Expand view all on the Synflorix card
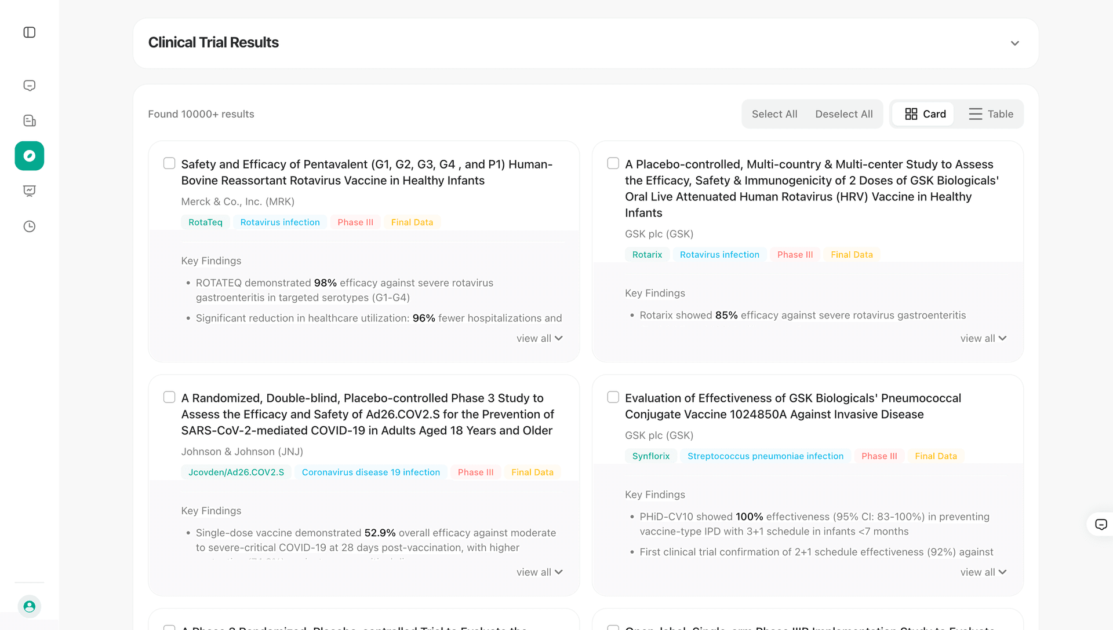The height and width of the screenshot is (630, 1113). point(983,572)
